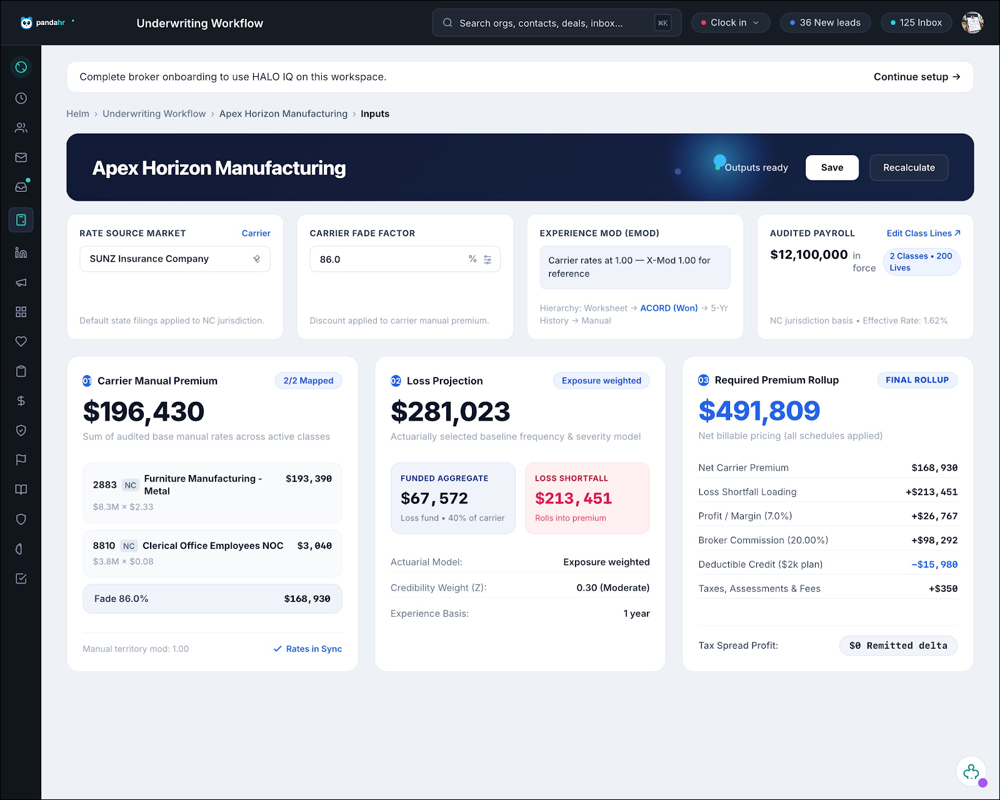Click the Exposure weighted badge
Image resolution: width=1000 pixels, height=800 pixels.
601,381
